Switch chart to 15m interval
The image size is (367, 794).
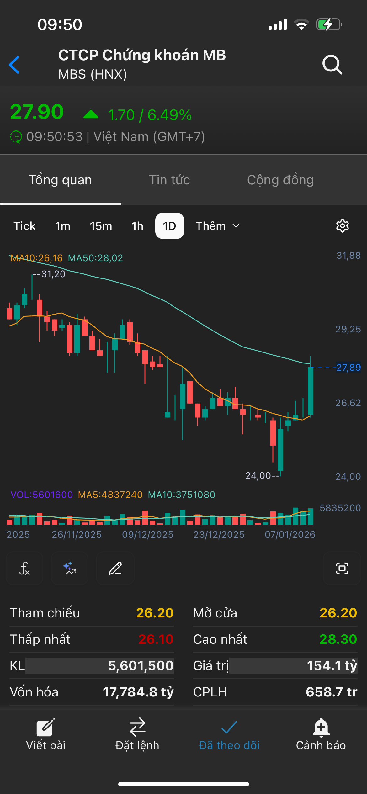(101, 226)
